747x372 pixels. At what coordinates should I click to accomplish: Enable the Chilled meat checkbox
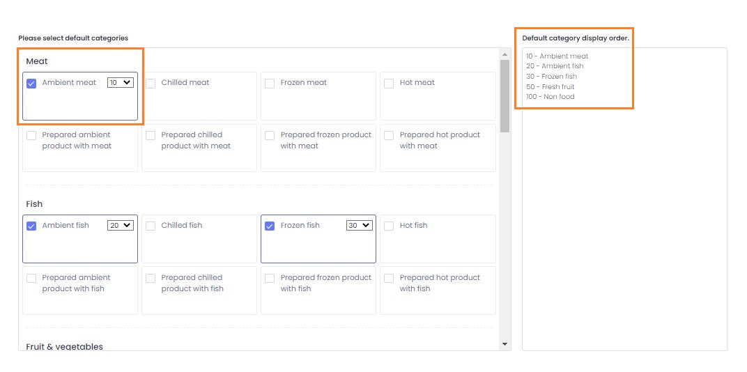point(151,84)
